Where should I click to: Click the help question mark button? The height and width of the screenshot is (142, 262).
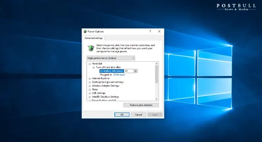pyautogui.click(x=150, y=31)
